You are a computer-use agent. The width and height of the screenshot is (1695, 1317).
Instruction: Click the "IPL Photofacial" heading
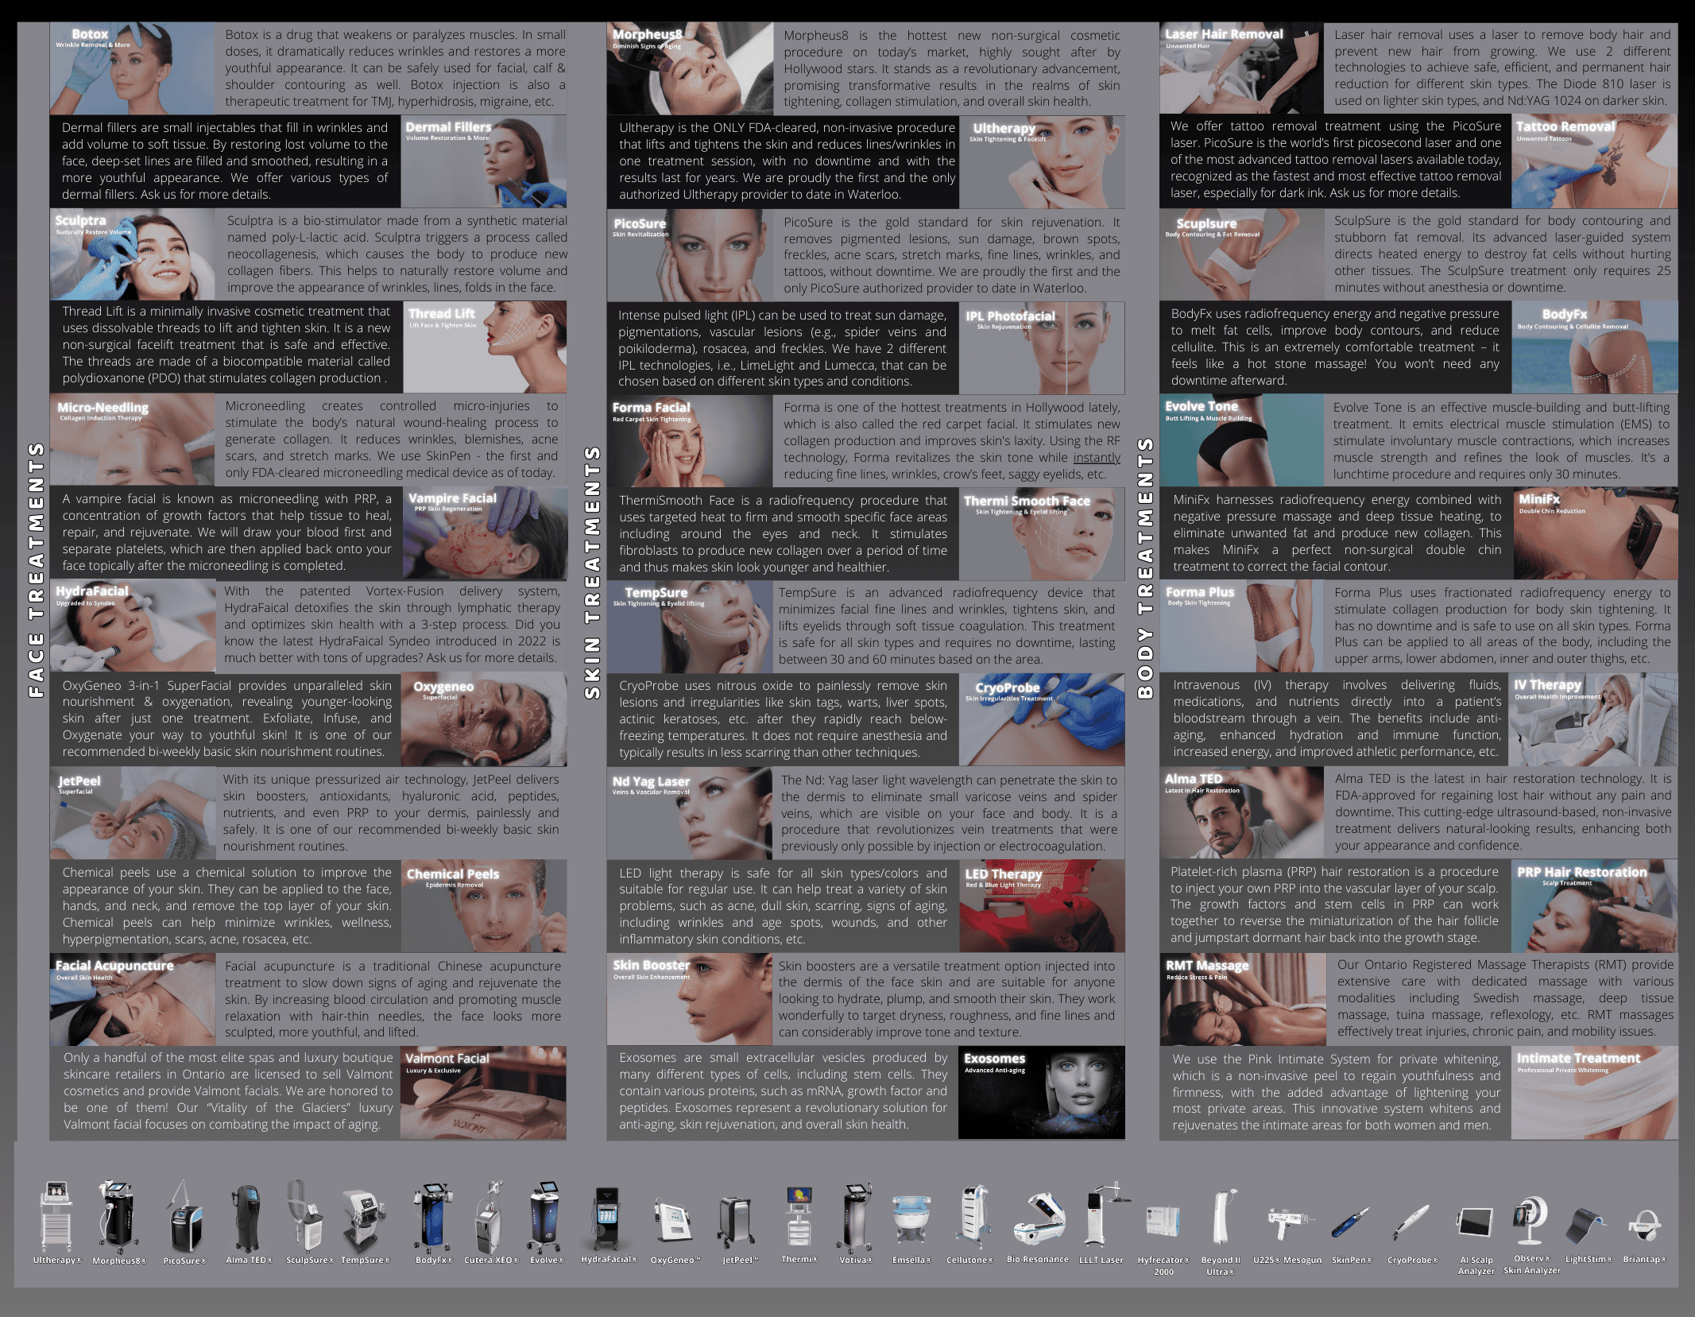click(1011, 316)
